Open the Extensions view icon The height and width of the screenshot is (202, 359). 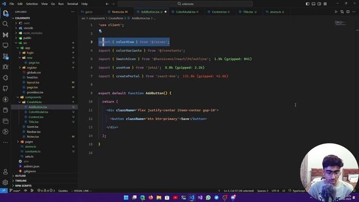5,77
